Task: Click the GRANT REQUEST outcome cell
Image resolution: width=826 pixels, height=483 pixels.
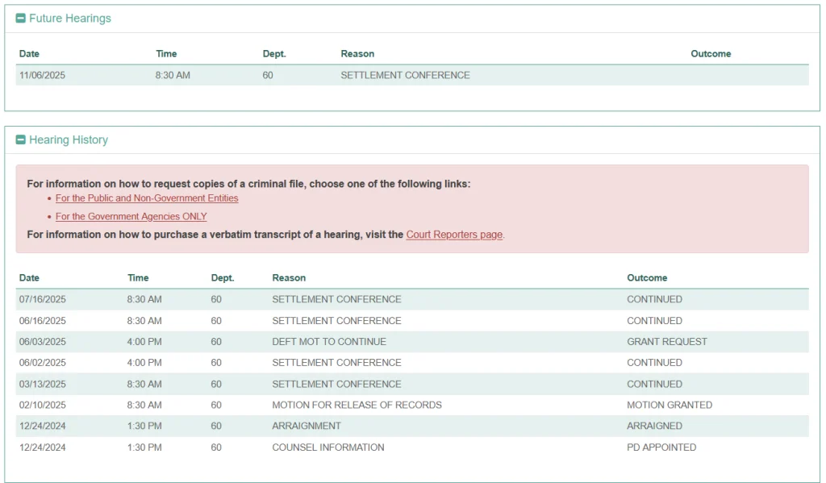Action: tap(666, 342)
